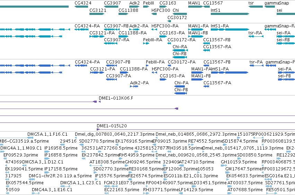Select the IntS1-PA protein label
Viewport: 295px width, 195px height.
coord(220,69)
